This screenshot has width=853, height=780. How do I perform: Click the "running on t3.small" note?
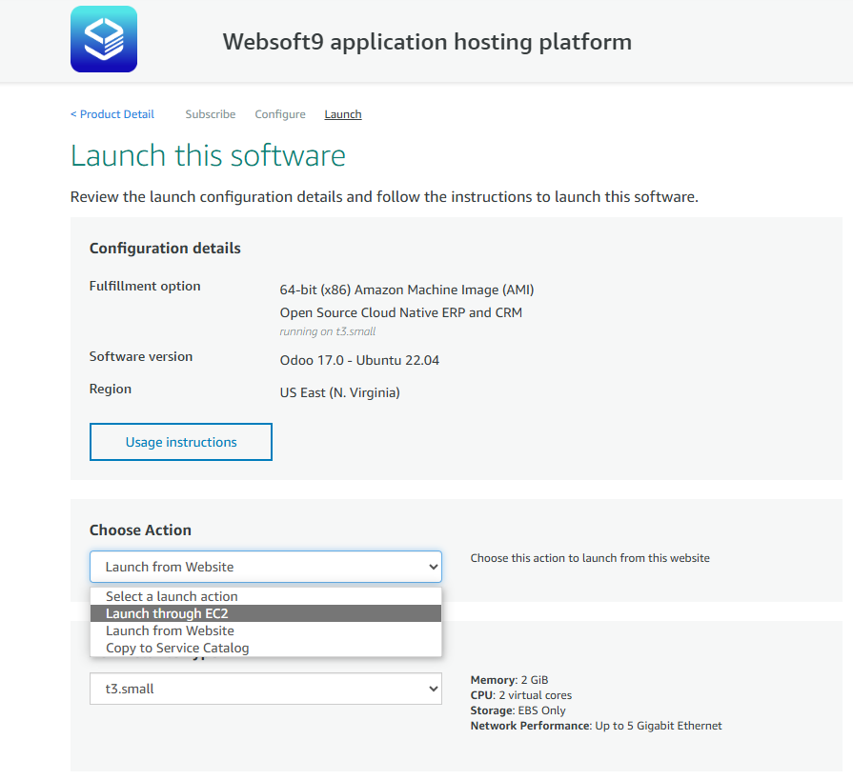coord(327,331)
